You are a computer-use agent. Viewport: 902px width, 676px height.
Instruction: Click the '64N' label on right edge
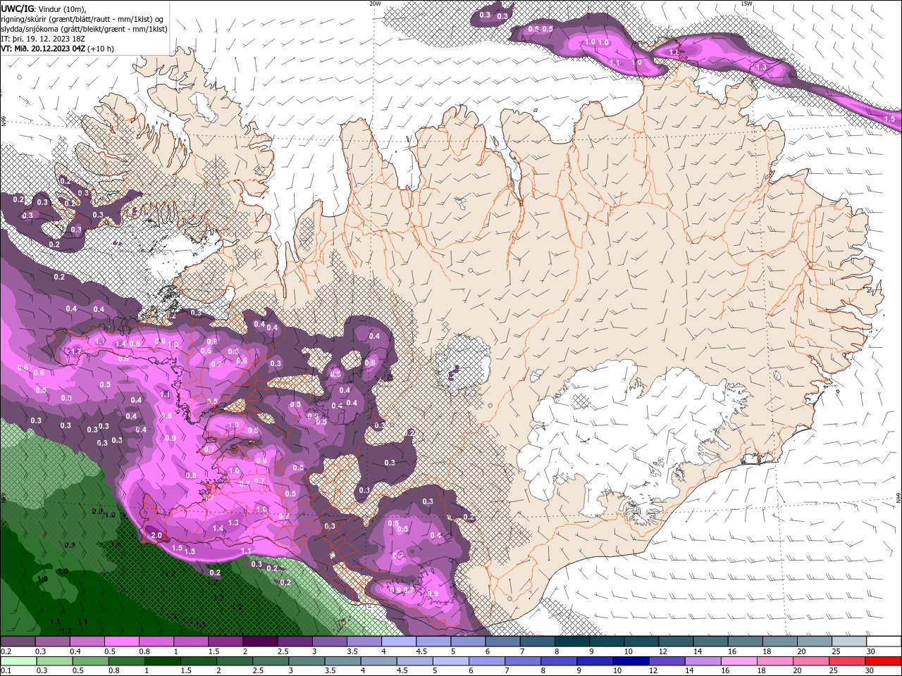(x=898, y=497)
